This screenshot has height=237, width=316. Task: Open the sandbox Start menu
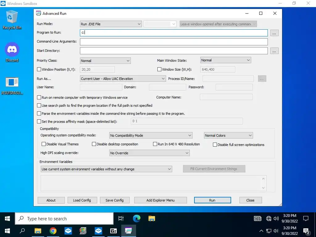tap(7, 218)
